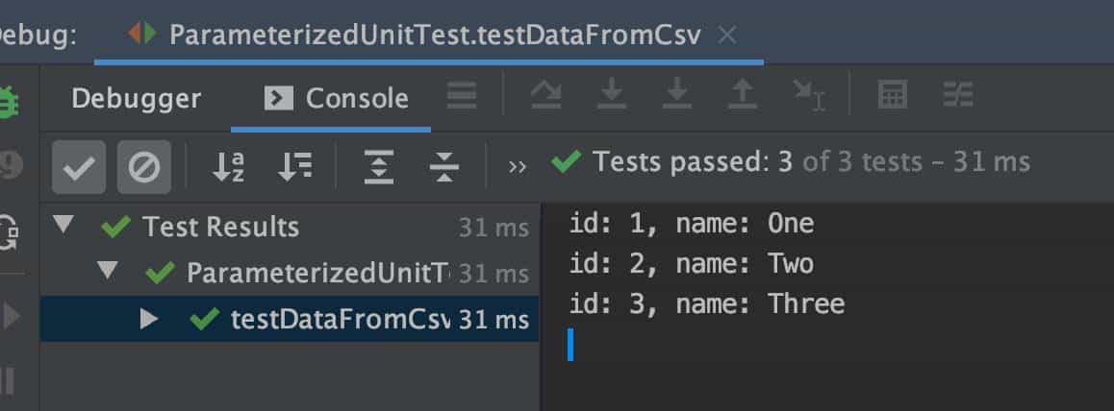
Task: Switch to the Debugger tab
Action: pos(136,98)
